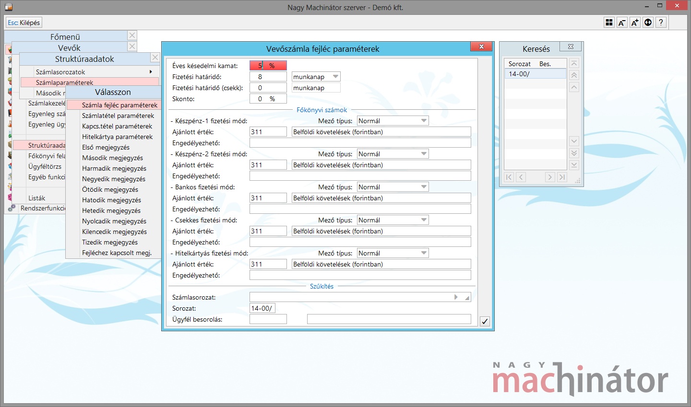
Task: Click the first Ügyfél besorolás field
Action: coord(268,319)
